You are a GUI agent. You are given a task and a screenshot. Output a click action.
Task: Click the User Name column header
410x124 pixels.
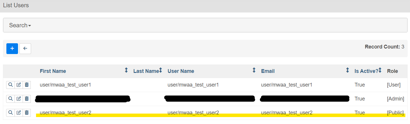tap(181, 71)
